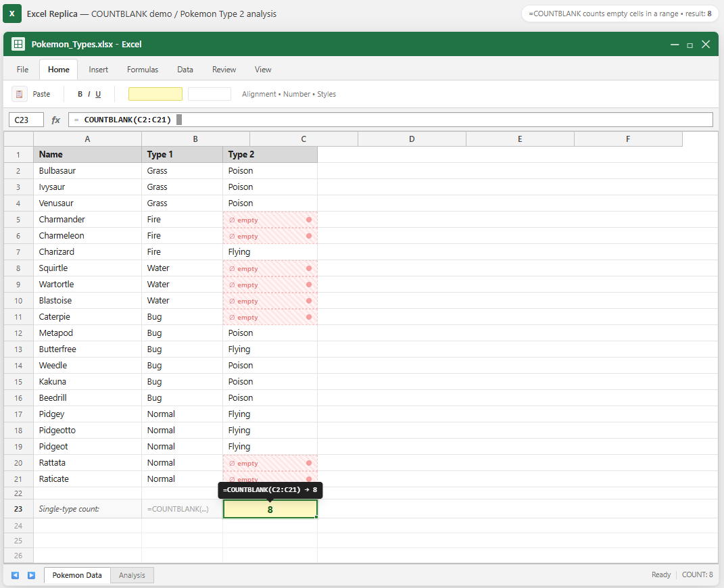Click the Name header cell

coord(87,155)
